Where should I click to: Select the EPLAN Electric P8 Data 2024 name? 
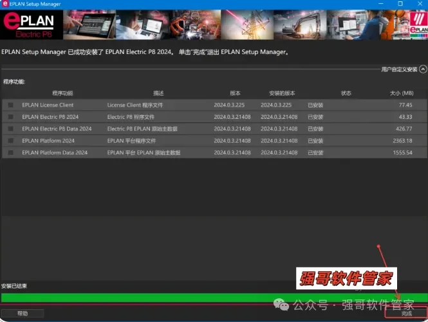tap(57, 129)
